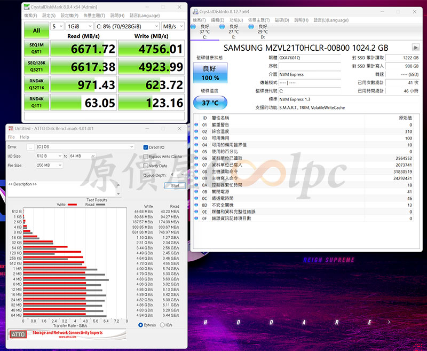Click the CrystalDiskInfo app icon in title bar
Screen dimensions: 427x351
tap(195, 11)
